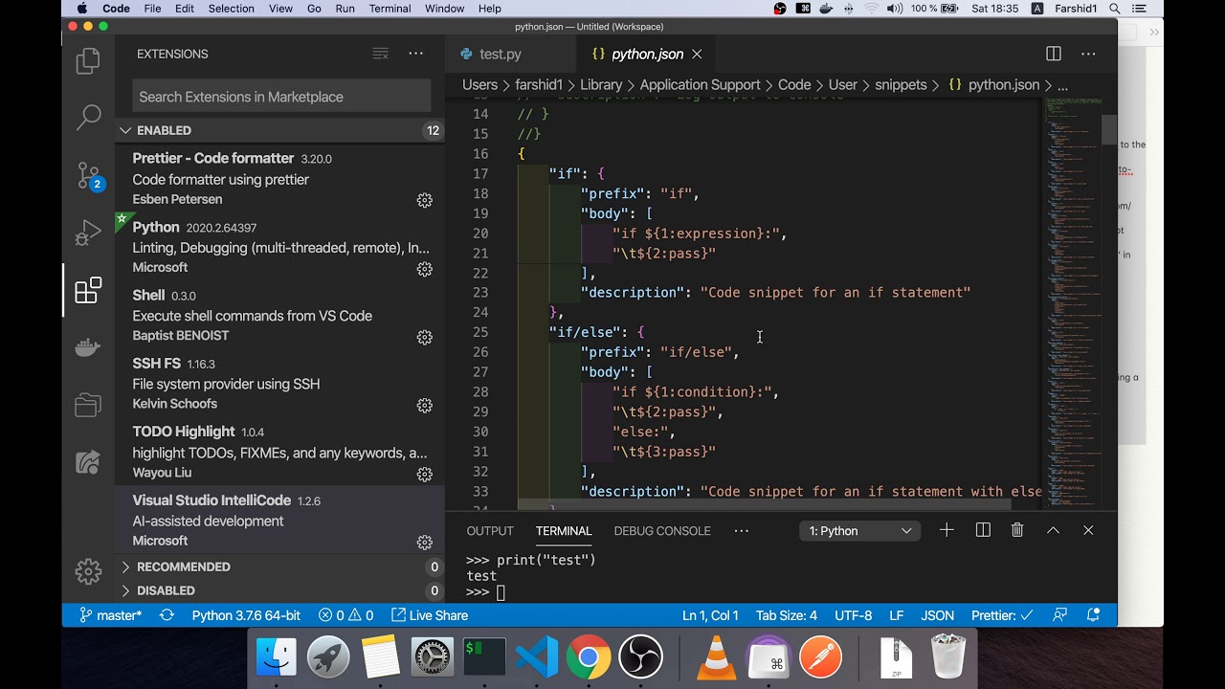Image resolution: width=1225 pixels, height=689 pixels.
Task: Open the Live Share activity bar icon
Action: tap(88, 463)
